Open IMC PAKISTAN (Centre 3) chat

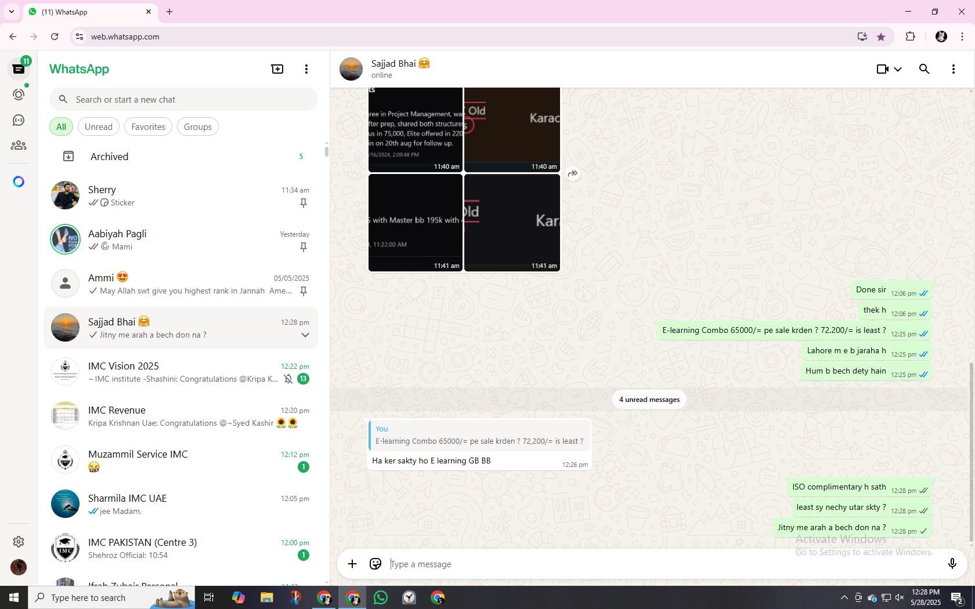181,549
